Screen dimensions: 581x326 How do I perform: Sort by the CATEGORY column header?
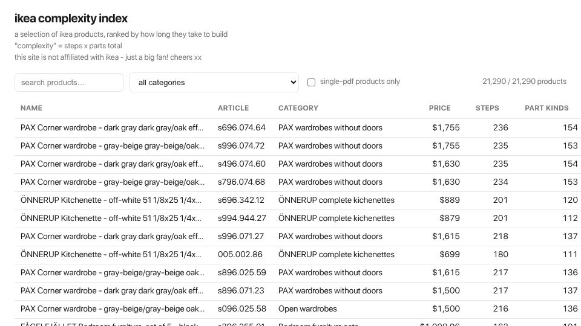pos(298,108)
